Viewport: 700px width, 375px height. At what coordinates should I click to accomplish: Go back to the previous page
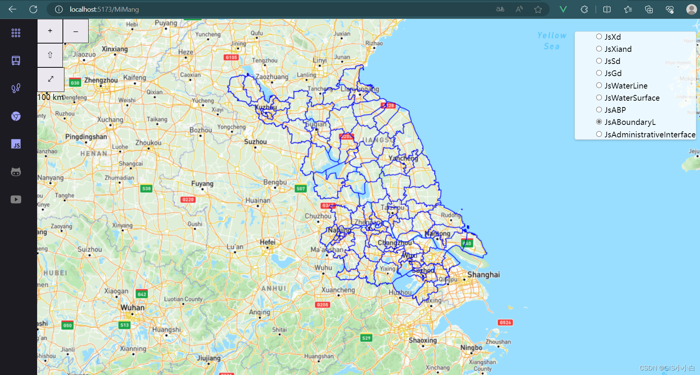(12, 9)
